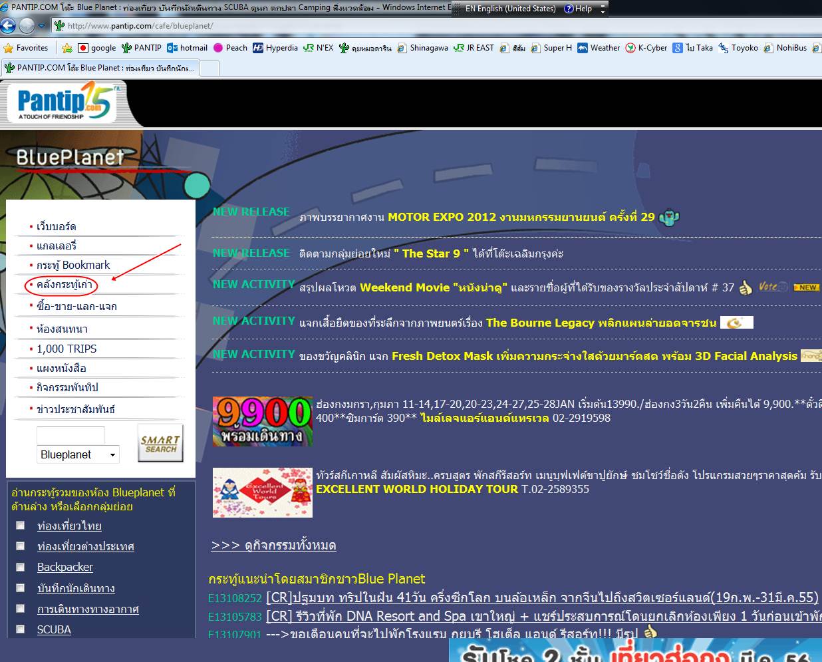Open the Backpacker subgroup link
Image resolution: width=822 pixels, height=662 pixels.
pyautogui.click(x=65, y=567)
